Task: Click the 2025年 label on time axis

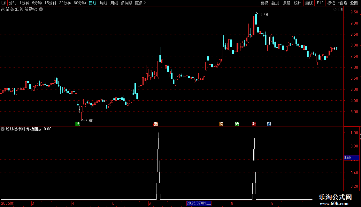Action: 7,203
